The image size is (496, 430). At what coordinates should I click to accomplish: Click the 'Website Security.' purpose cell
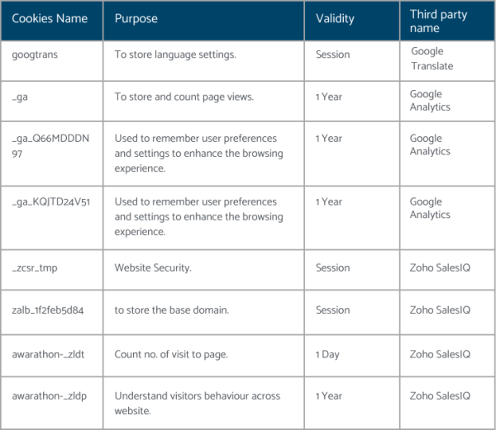[x=153, y=267]
